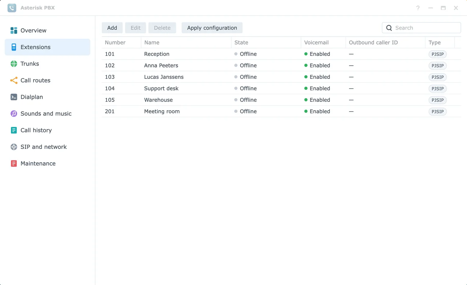Apply configuration changes
This screenshot has height=285, width=467.
coord(212,28)
